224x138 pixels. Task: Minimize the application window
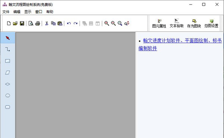click(191, 4)
